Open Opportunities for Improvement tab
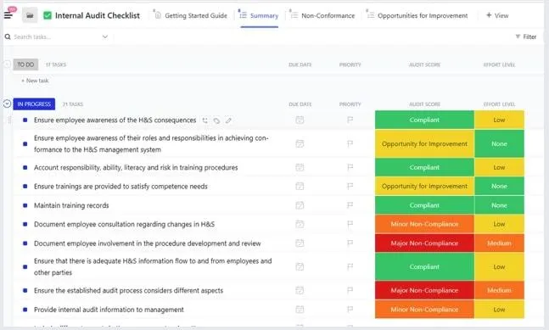The image size is (549, 330). (x=417, y=15)
